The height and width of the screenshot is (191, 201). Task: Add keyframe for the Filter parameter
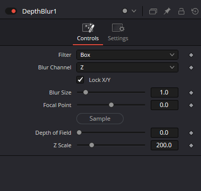point(191,55)
